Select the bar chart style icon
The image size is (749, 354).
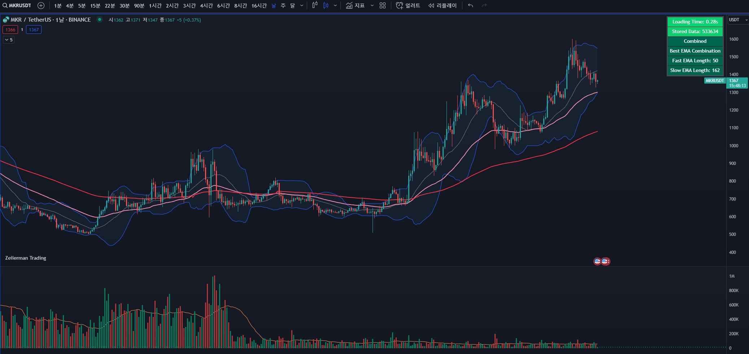[x=315, y=5]
